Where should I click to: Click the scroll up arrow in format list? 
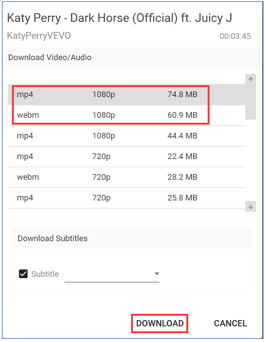coord(250,80)
